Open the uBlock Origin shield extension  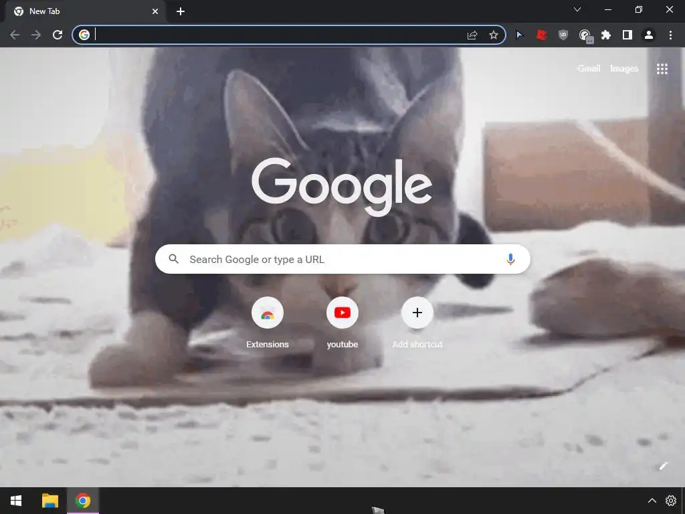pos(563,35)
